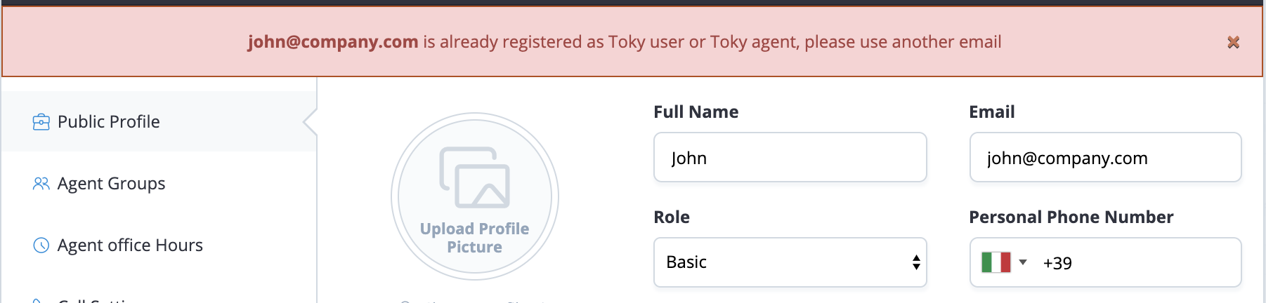Open the country code dropdown arrow
The height and width of the screenshot is (303, 1266).
pyautogui.click(x=1023, y=262)
